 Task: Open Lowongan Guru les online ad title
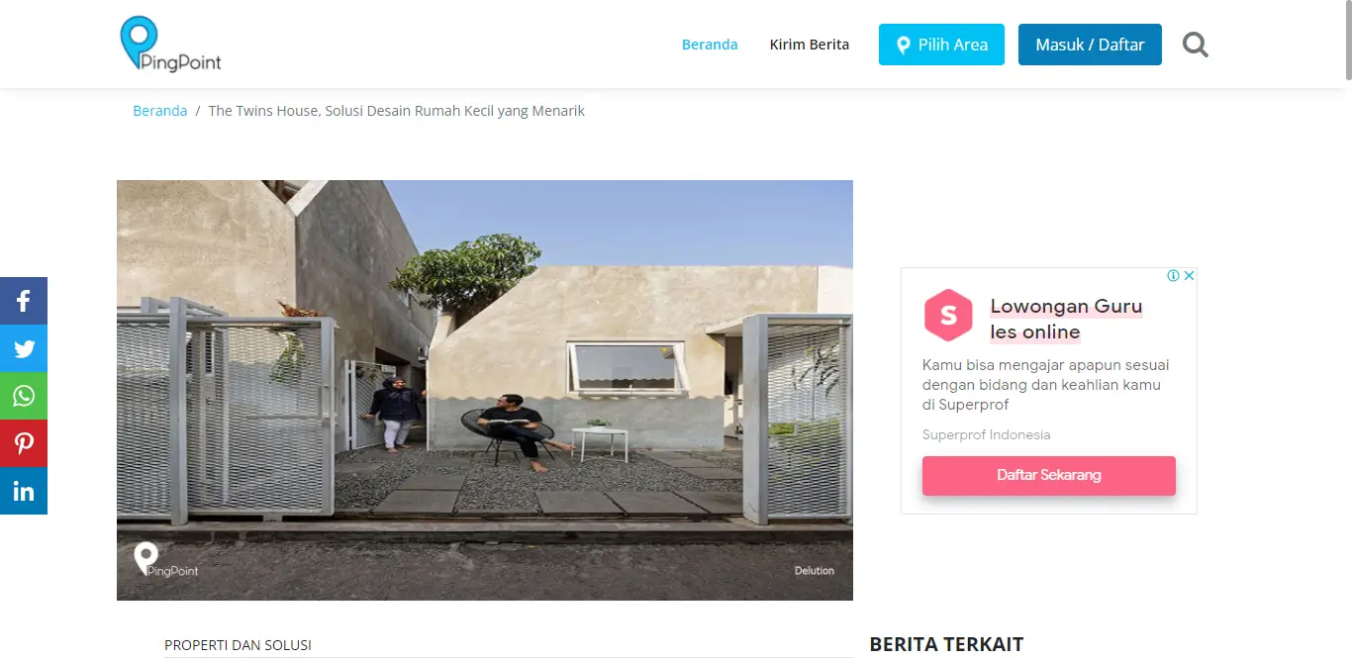click(1067, 319)
